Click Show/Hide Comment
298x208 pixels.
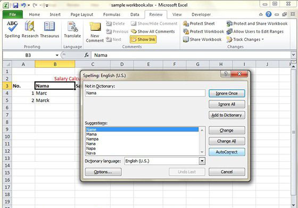click(154, 23)
